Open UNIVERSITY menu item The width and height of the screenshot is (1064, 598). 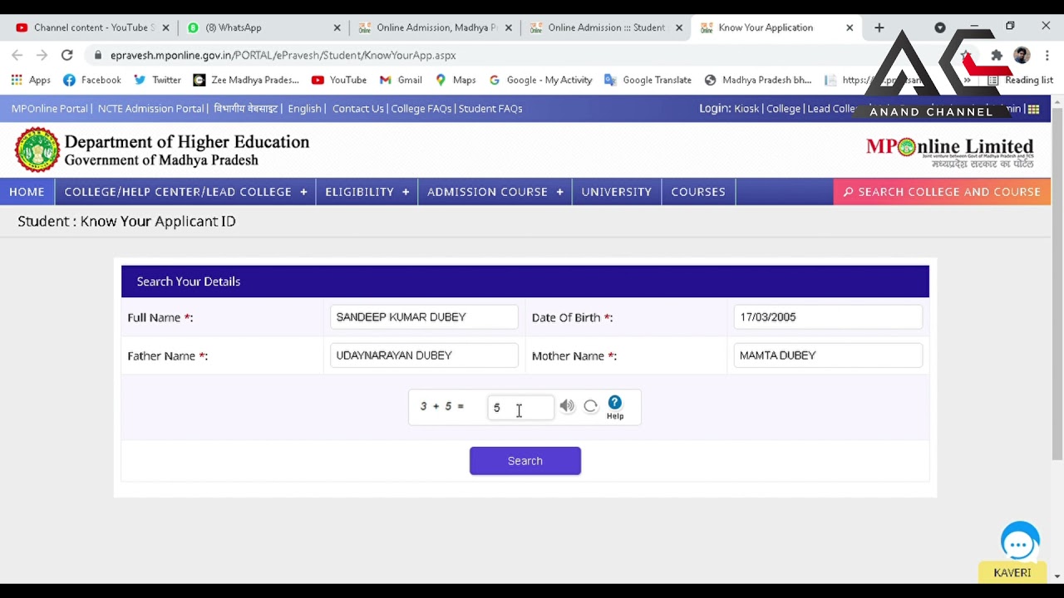(616, 192)
